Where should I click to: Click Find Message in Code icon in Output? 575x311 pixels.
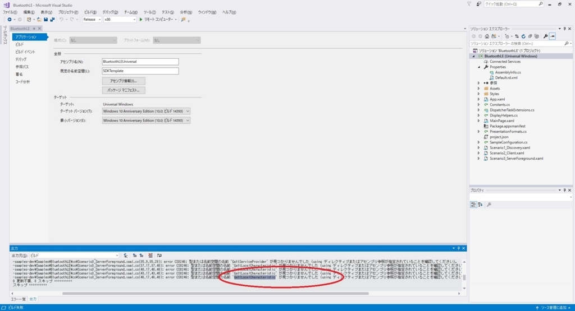126,256
